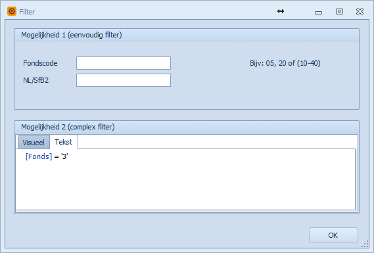This screenshot has height=253, width=374.
Task: Click the Fondscode label
Action: (40, 63)
